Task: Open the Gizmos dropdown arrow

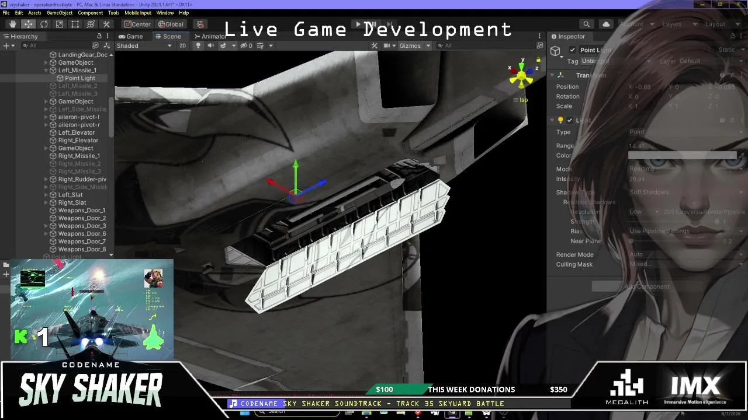Action: 428,45
